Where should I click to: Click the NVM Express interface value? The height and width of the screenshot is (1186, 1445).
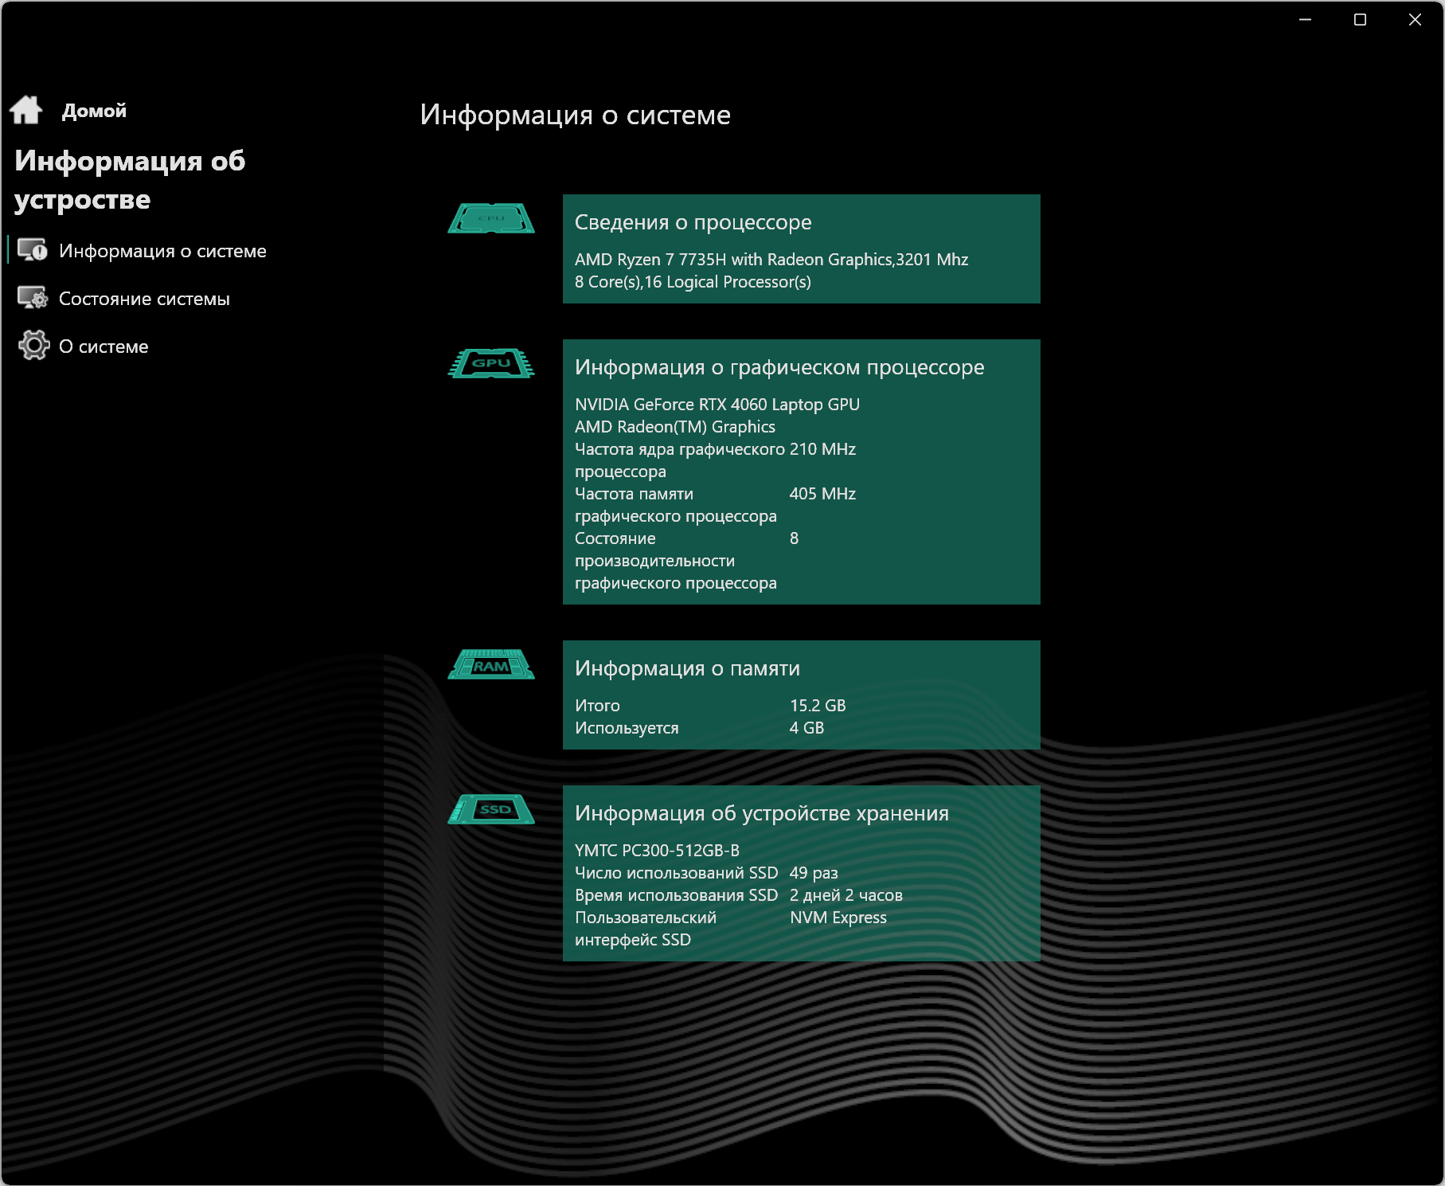point(838,918)
